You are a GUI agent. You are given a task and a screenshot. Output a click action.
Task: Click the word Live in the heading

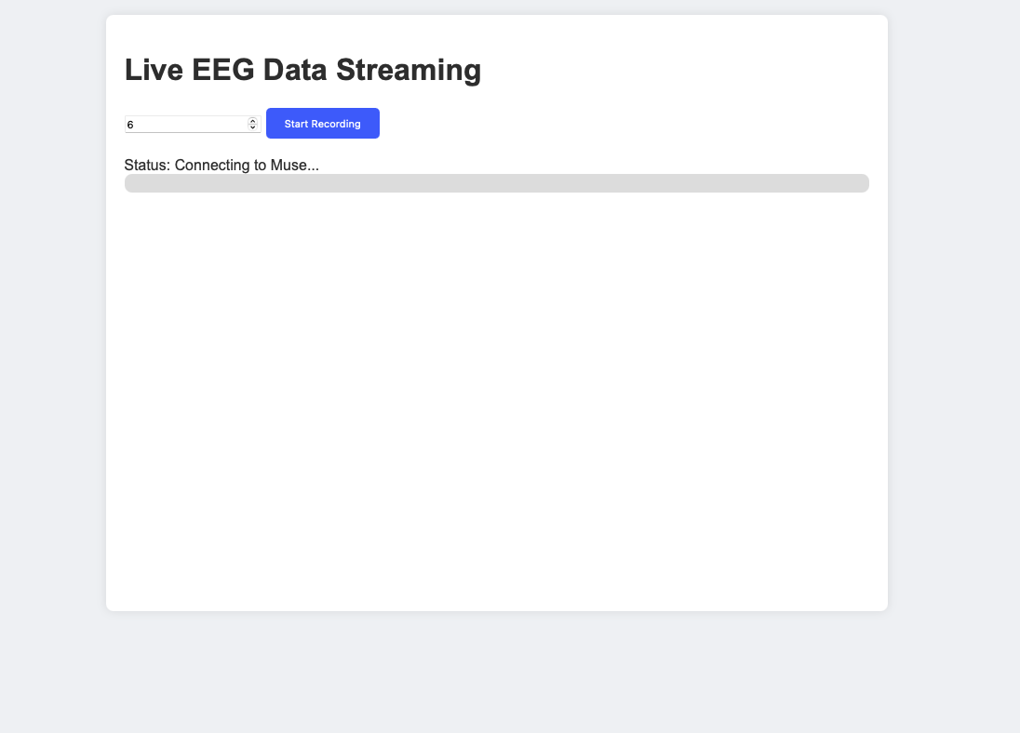[x=154, y=70]
